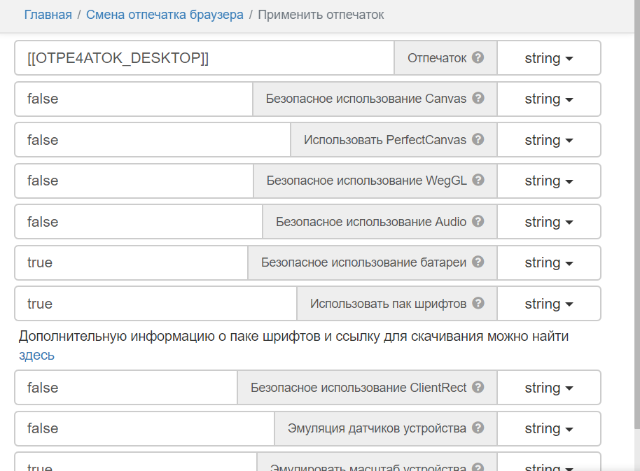
Task: Open the type dropdown for Эмуляция датчиков устройства
Action: tap(549, 428)
